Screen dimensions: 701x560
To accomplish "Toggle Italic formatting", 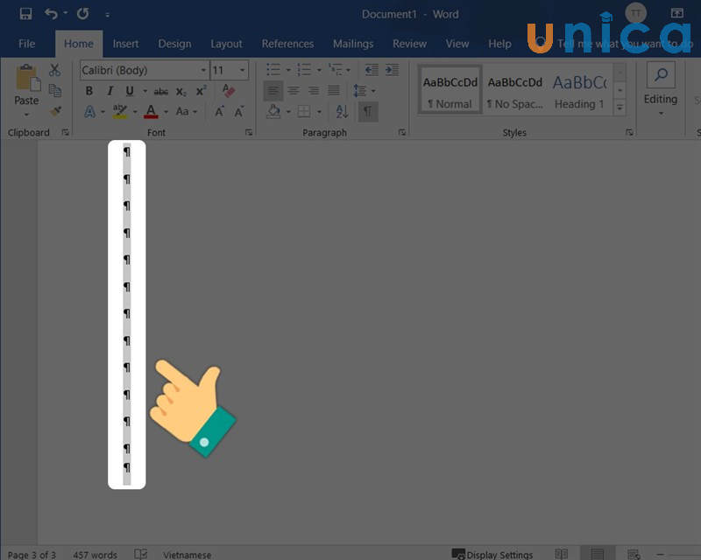I will (110, 91).
